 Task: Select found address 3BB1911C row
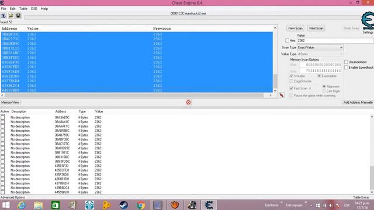click(x=137, y=48)
